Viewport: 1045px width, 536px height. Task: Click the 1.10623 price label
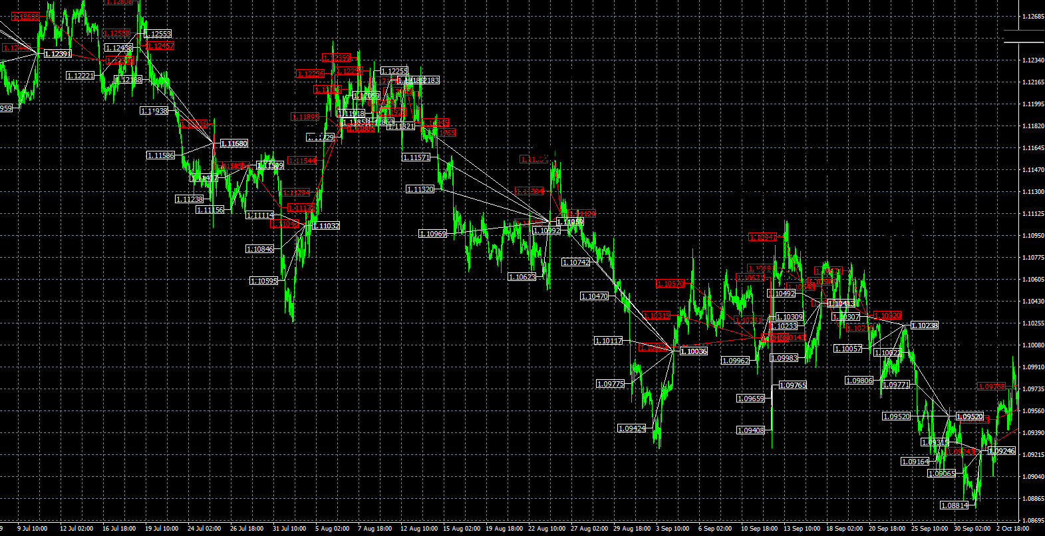tap(522, 277)
